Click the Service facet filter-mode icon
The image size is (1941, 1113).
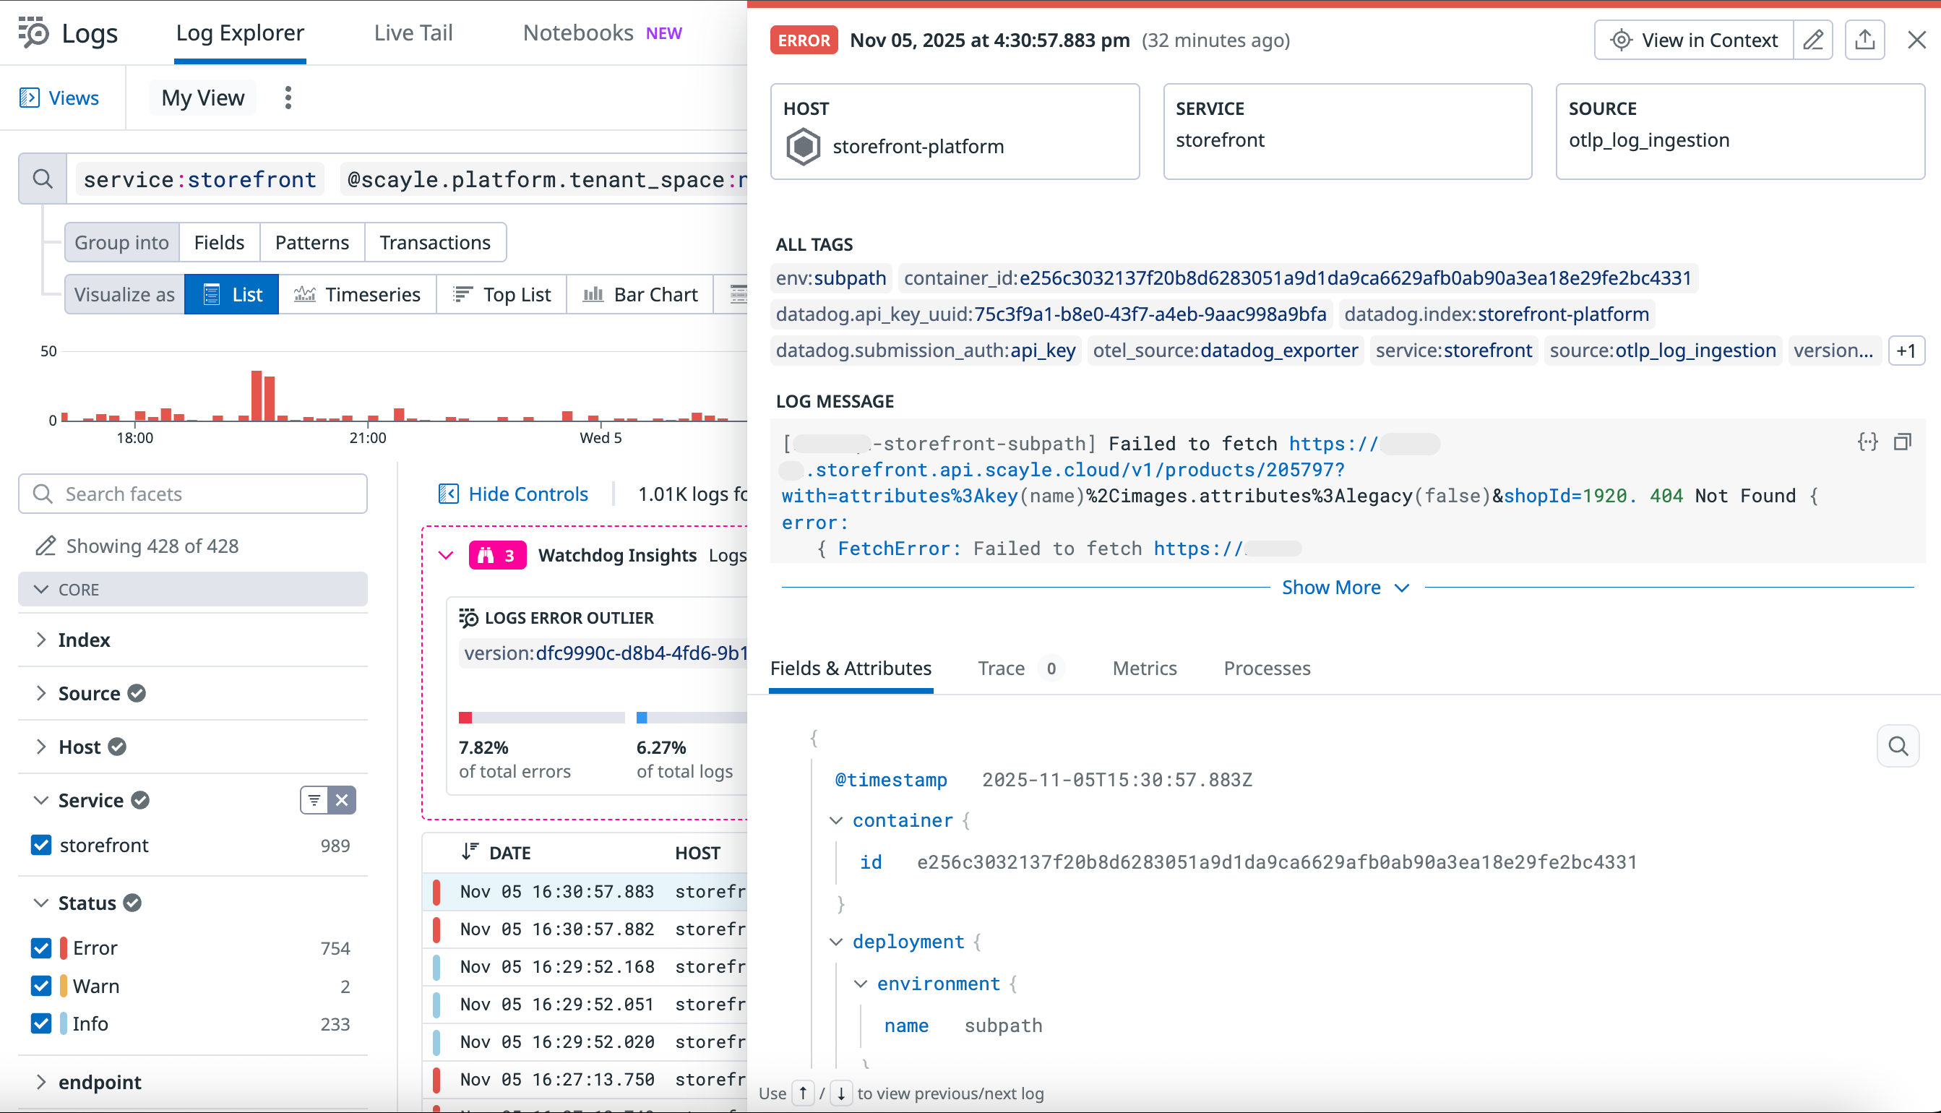(x=314, y=800)
